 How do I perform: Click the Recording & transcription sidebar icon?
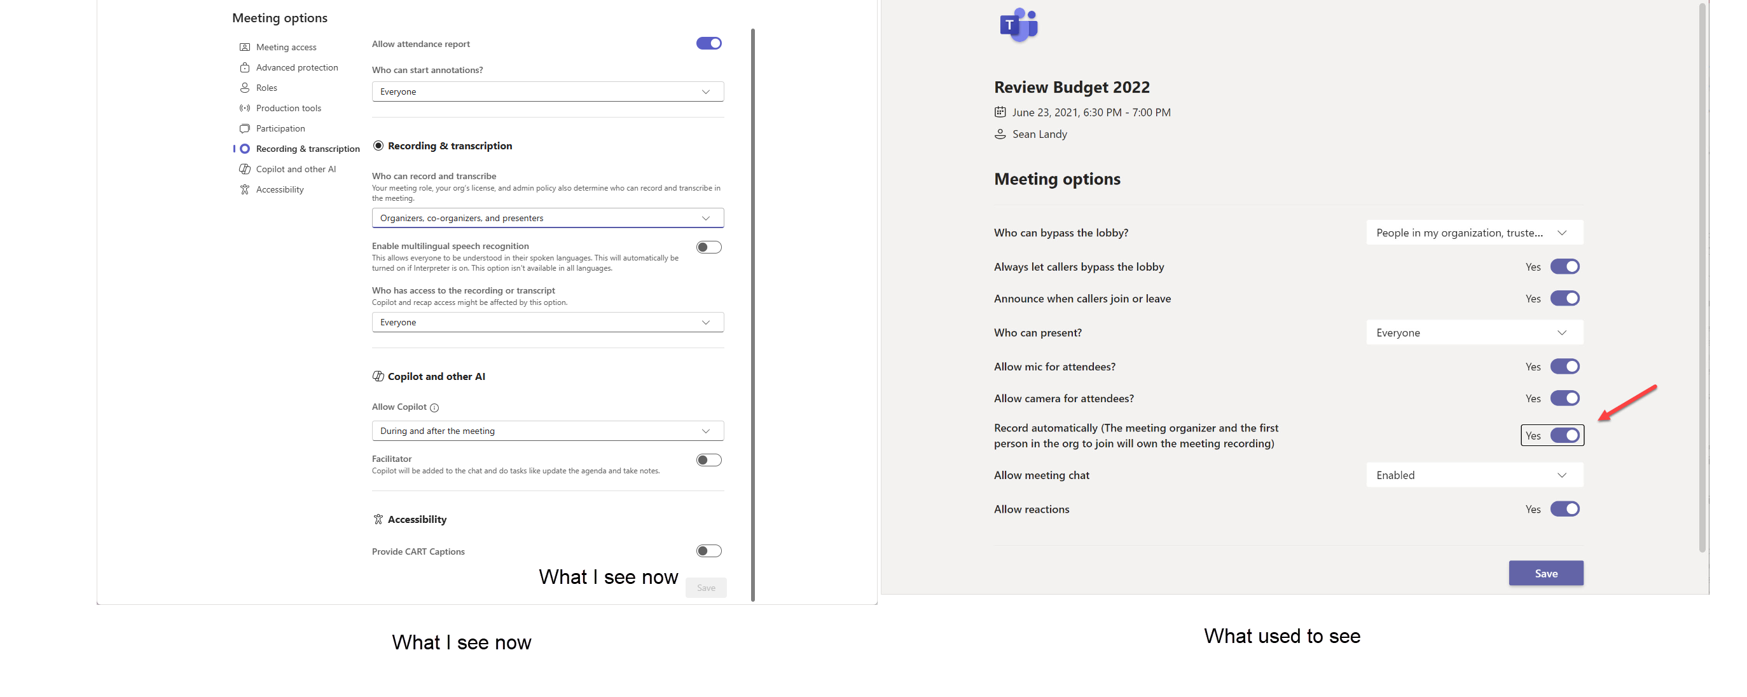click(245, 149)
